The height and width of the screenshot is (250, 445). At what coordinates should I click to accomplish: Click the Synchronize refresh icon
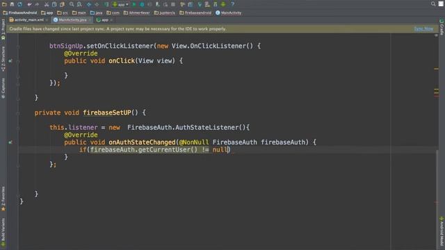tap(20, 4)
